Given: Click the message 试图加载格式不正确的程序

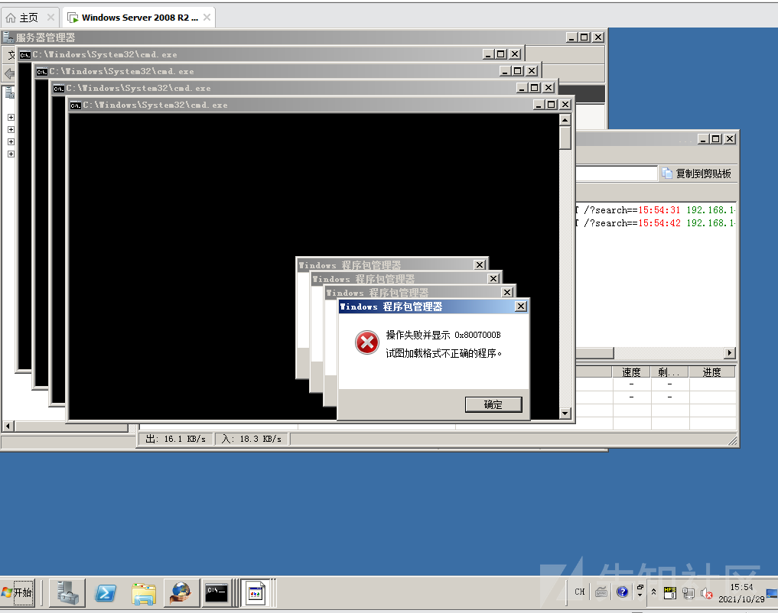Looking at the screenshot, I should point(444,353).
